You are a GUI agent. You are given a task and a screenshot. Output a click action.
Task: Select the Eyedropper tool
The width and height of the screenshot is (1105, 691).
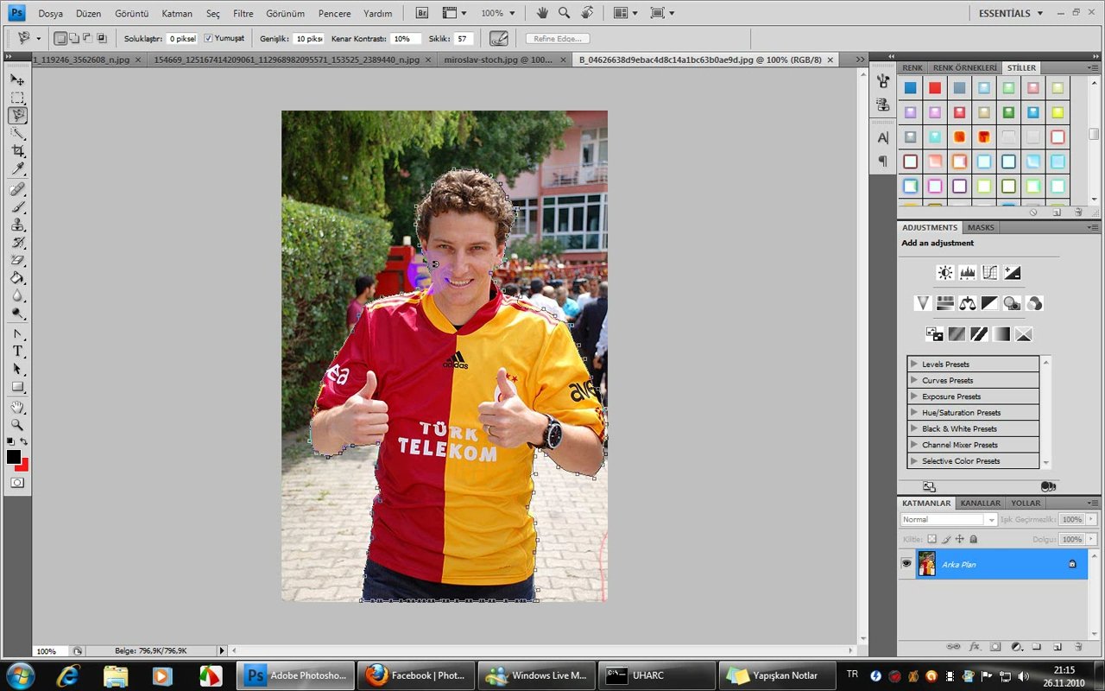(x=17, y=169)
